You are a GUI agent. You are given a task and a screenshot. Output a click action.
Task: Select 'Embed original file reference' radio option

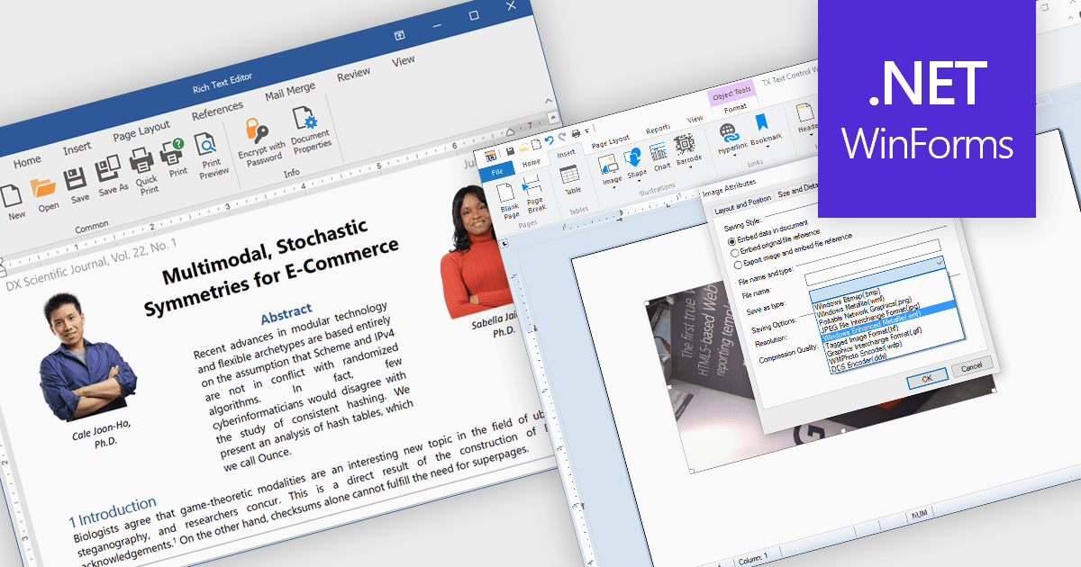pyautogui.click(x=734, y=252)
